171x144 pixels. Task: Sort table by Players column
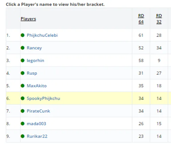(x=28, y=19)
